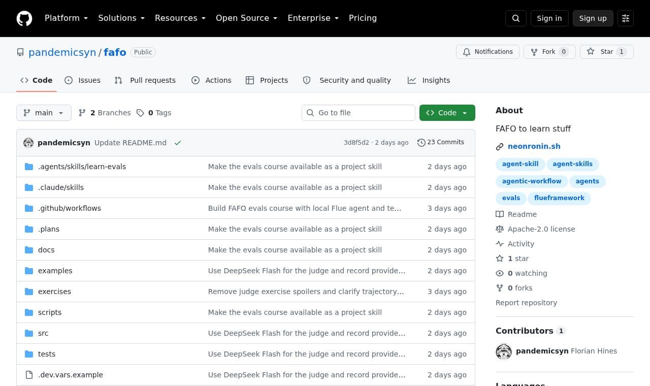Open the Platform menu in header
The image size is (650, 386).
67,18
